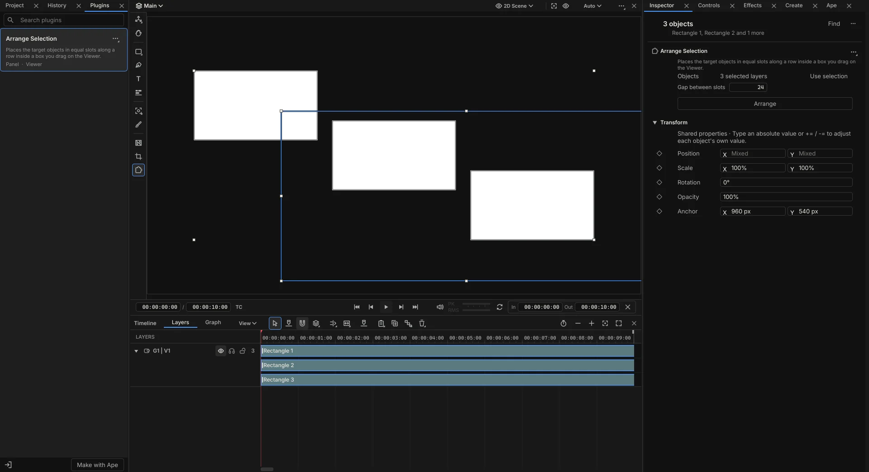
Task: Click the viewer frame-fit icon beside 2D Scene
Action: tap(554, 6)
